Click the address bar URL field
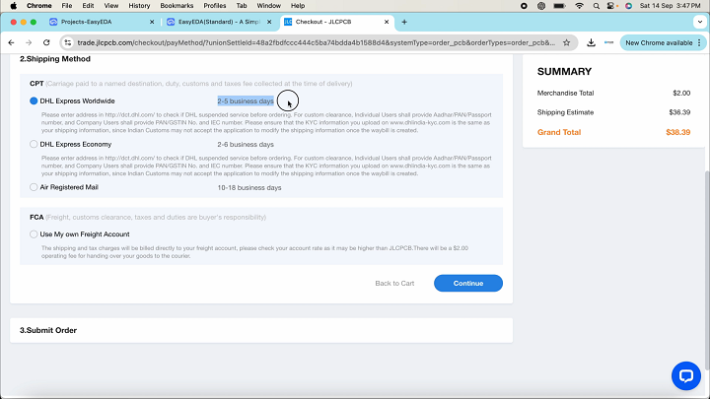The height and width of the screenshot is (399, 710). (317, 42)
